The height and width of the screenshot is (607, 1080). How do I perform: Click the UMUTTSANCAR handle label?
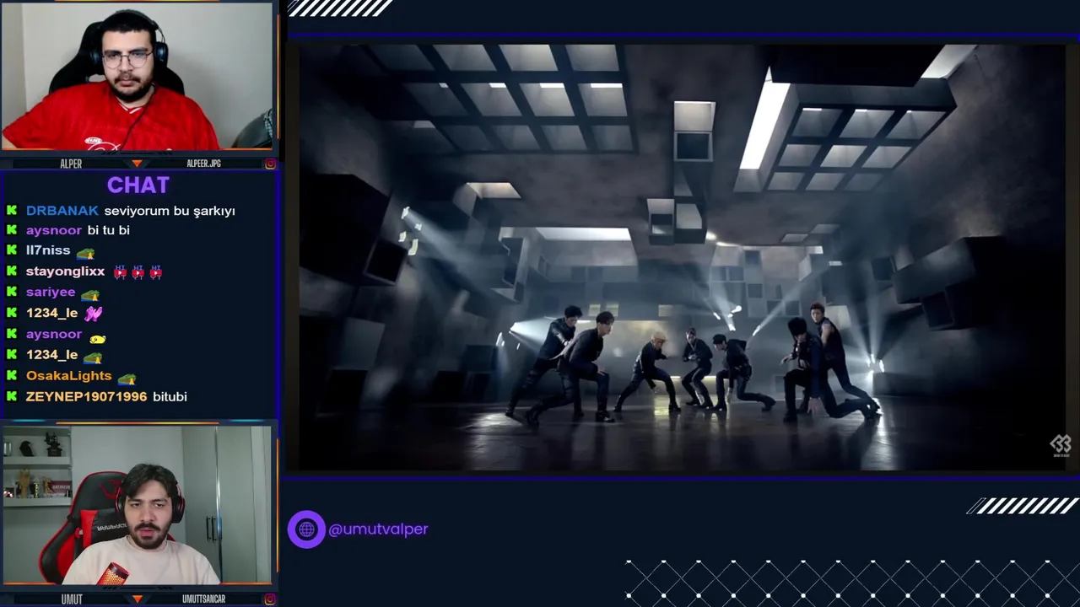(203, 599)
